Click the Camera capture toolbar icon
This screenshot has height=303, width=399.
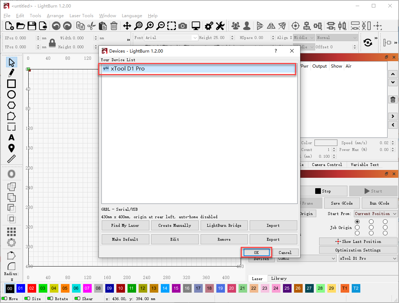pyautogui.click(x=183, y=26)
